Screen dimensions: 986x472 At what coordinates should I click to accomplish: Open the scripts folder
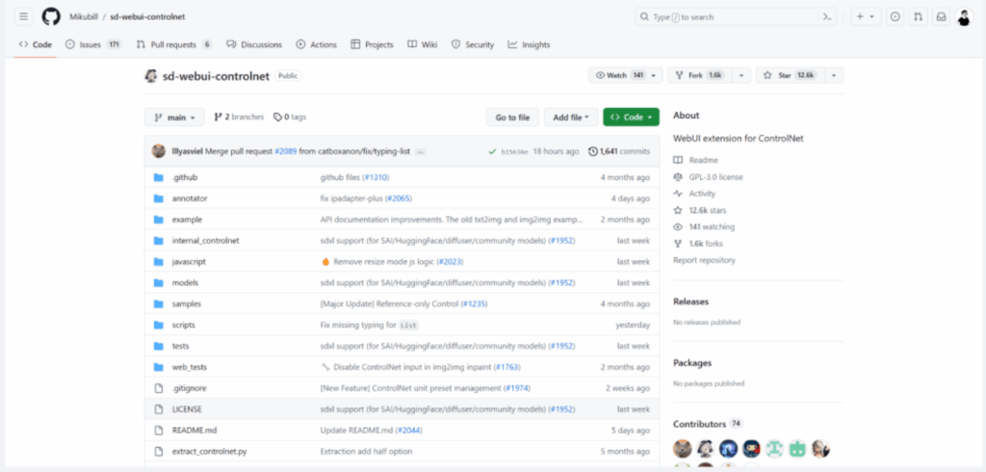click(183, 325)
